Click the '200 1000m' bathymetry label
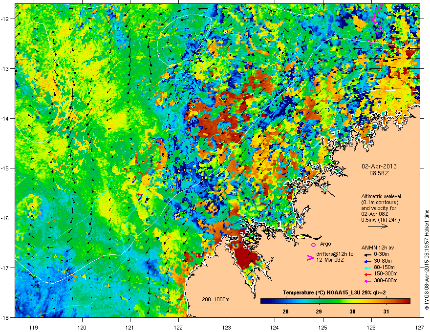The height and width of the screenshot is (332, 430). tap(215, 299)
